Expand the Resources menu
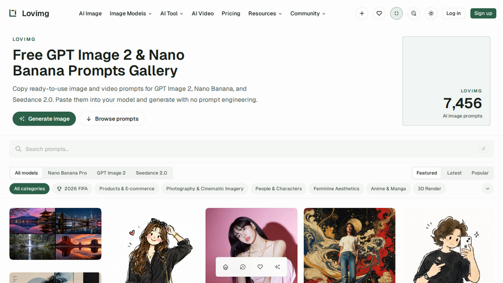Viewport: 503px width, 283px height. (265, 14)
